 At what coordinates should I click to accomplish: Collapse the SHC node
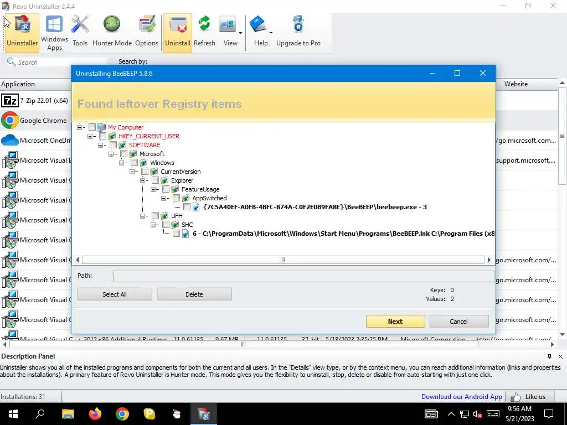coord(153,225)
